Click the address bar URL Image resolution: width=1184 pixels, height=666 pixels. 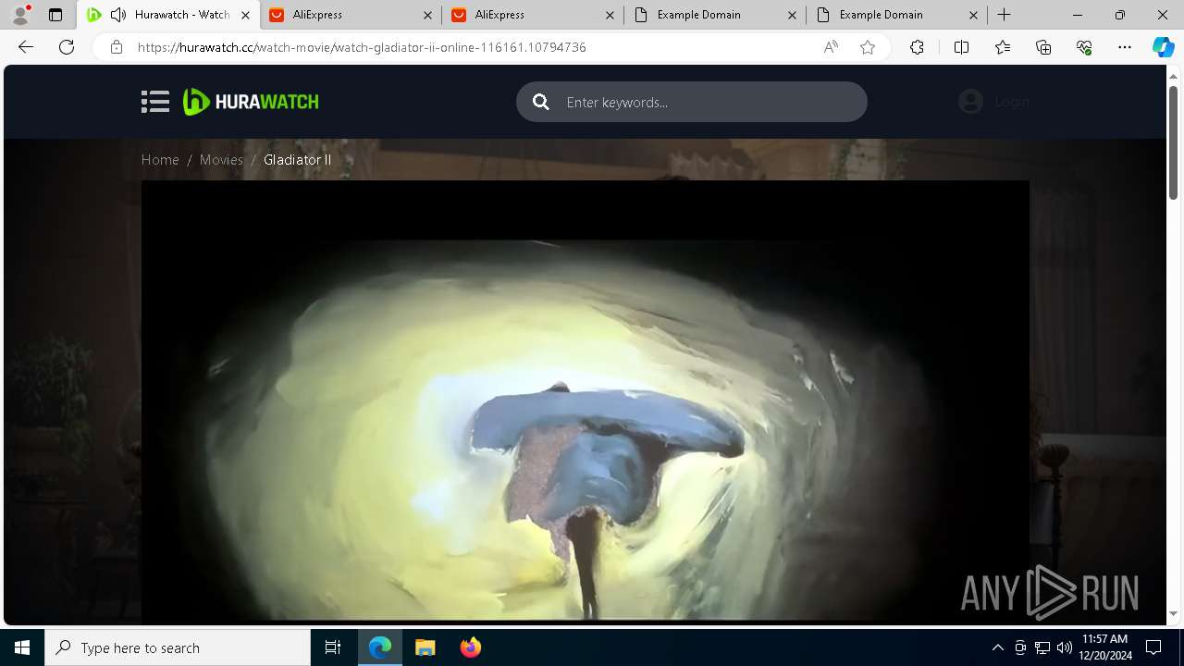362,47
